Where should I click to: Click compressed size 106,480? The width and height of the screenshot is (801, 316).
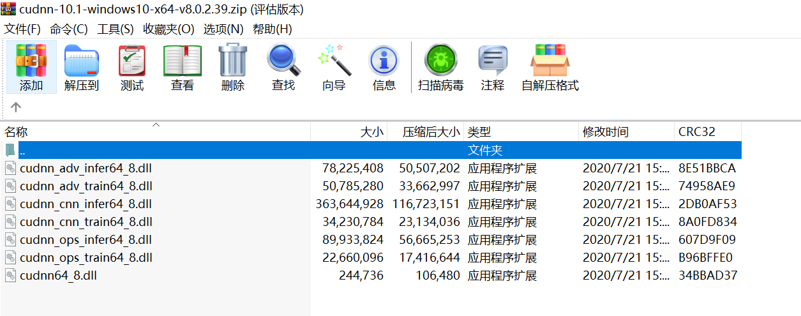point(438,276)
